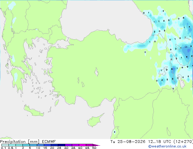Pick the 15–20 mm legend color box
This screenshot has width=193, height=149.
47,145
